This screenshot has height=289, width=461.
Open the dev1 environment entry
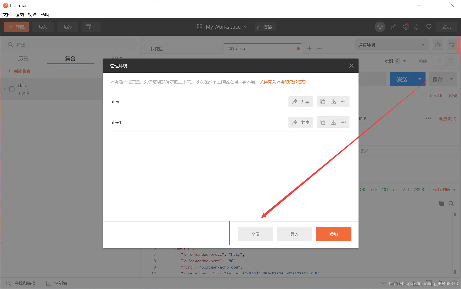coord(117,122)
